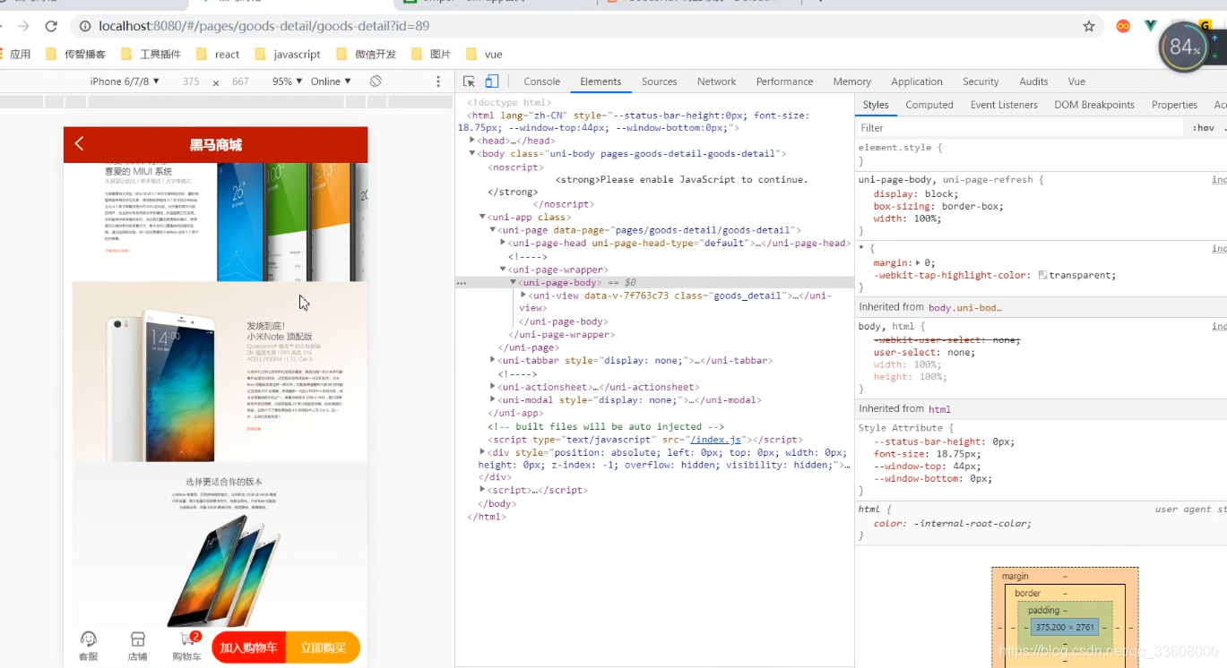Open the 微信开发 bookmark folder

coord(367,55)
